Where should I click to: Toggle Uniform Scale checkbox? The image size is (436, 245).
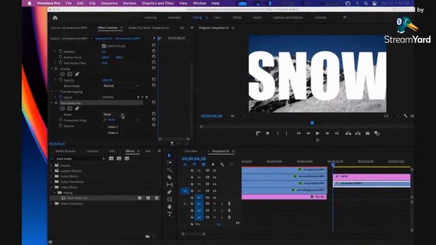[x=104, y=46]
